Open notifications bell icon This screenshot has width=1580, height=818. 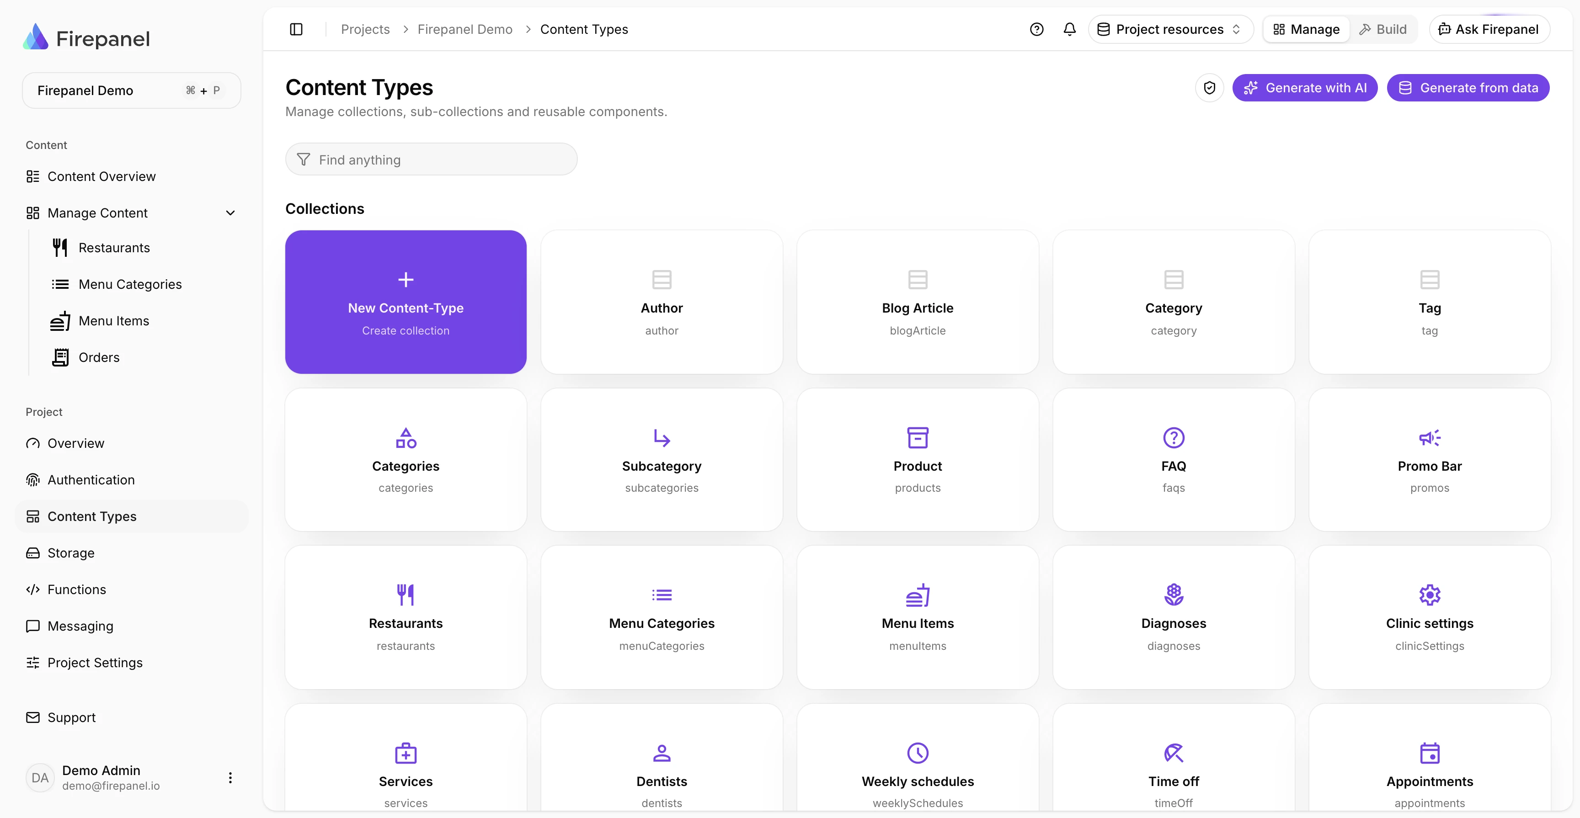(1070, 29)
